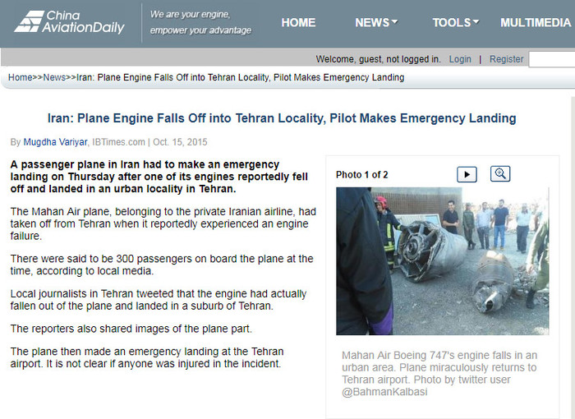Click the China Aviation Daily logo
The height and width of the screenshot is (419, 575).
click(69, 22)
